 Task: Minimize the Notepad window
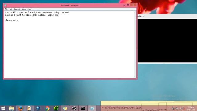pos(124,5)
